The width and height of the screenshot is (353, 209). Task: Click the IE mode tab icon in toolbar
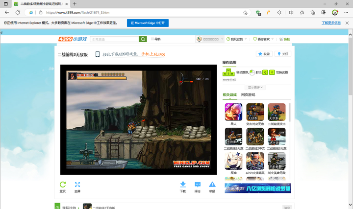coord(324,13)
